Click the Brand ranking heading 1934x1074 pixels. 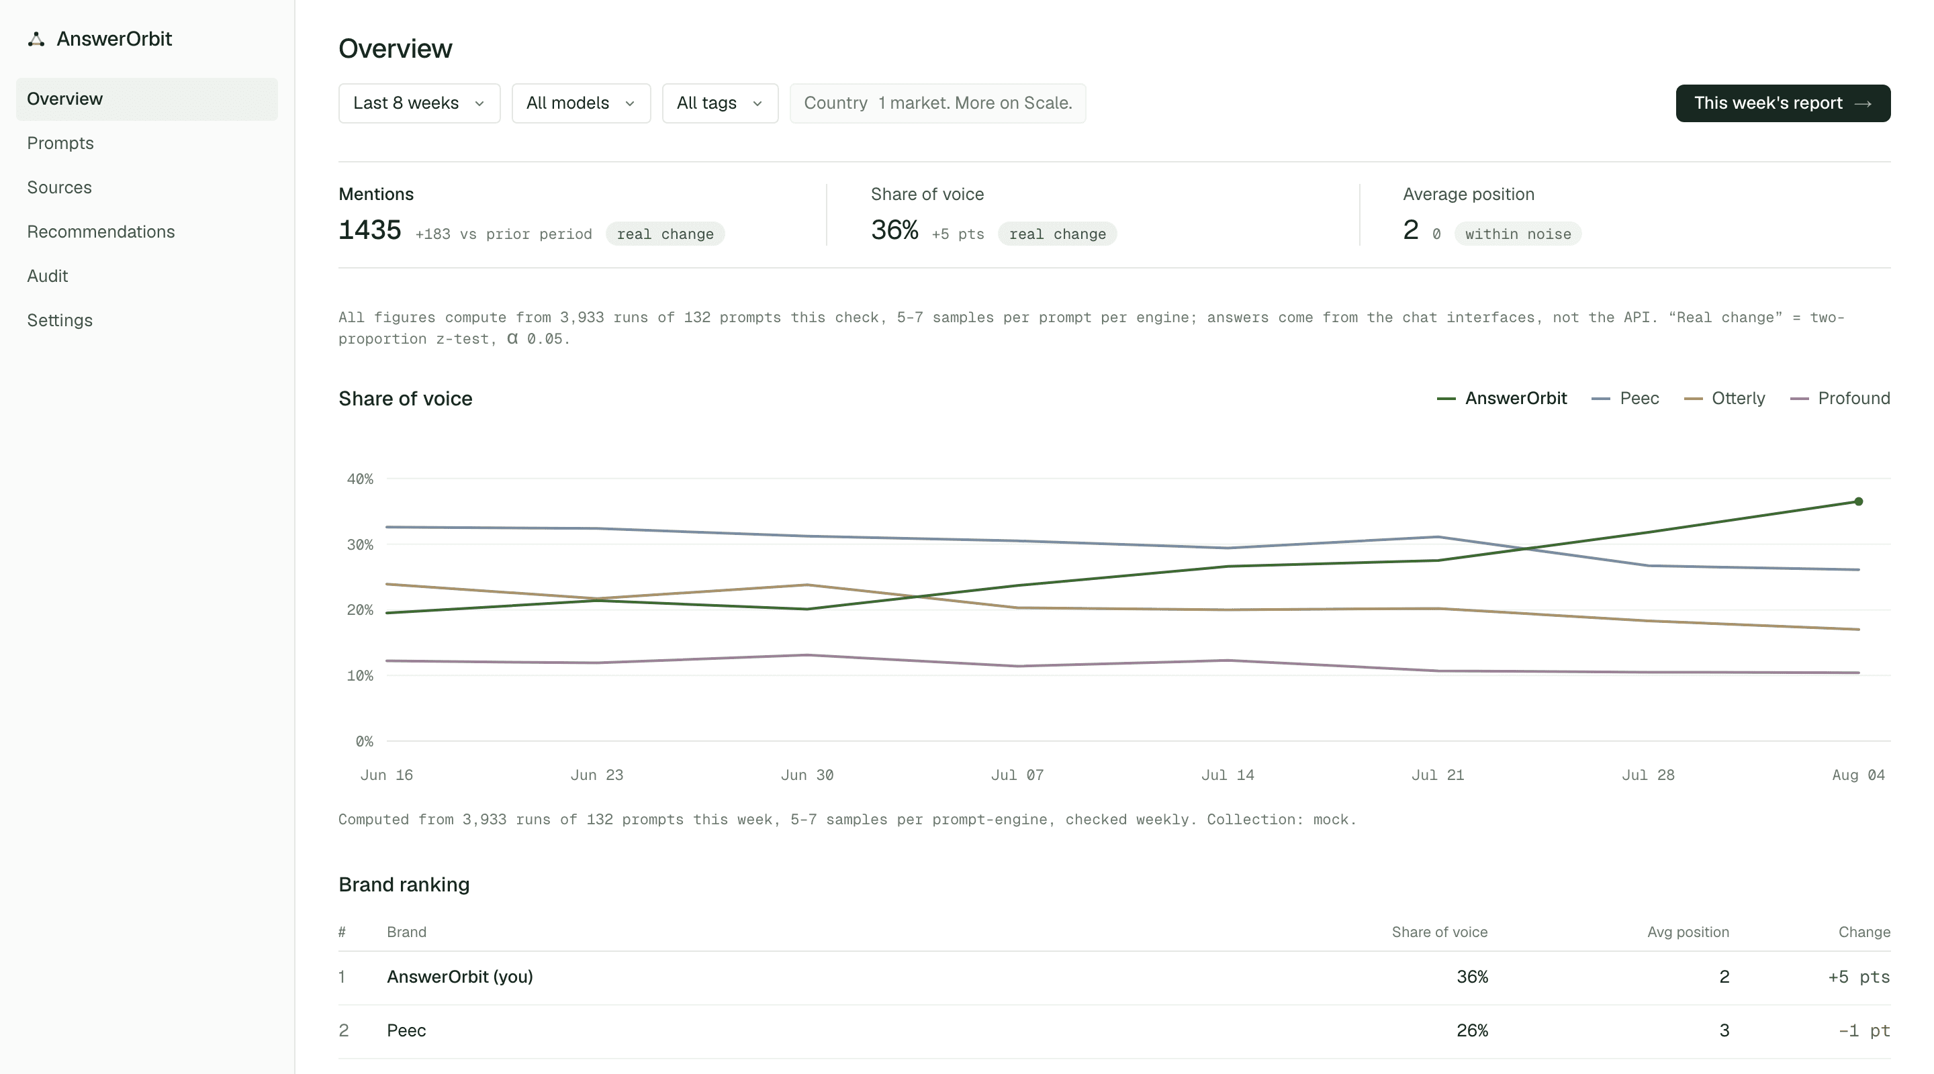[404, 885]
